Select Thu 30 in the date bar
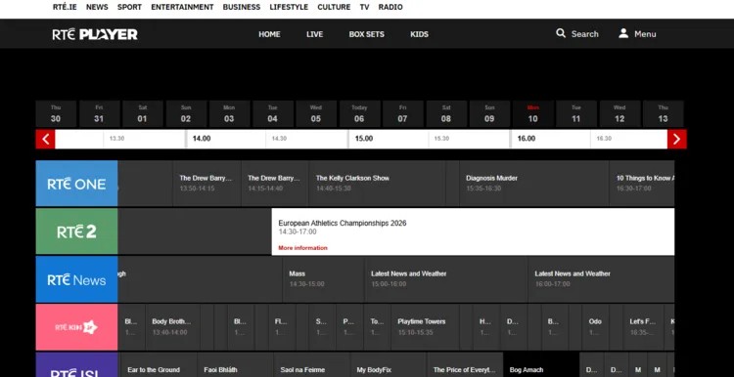The height and width of the screenshot is (377, 734). (56, 114)
